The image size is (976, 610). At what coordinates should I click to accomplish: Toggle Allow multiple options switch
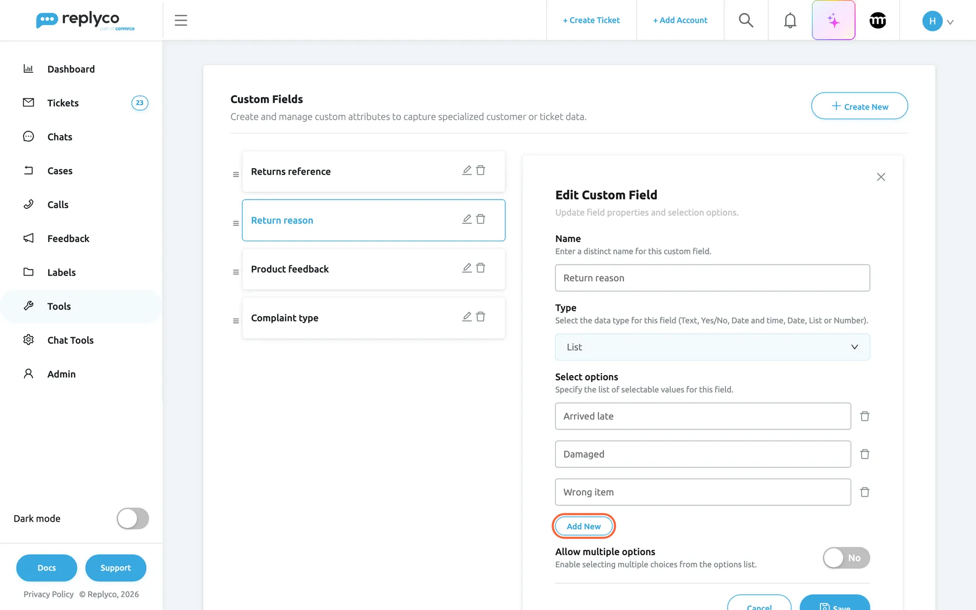point(846,558)
